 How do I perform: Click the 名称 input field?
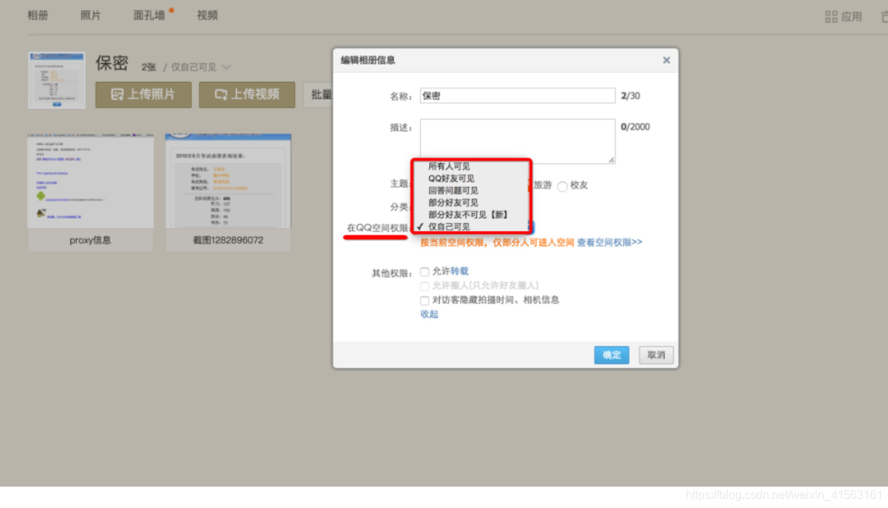(518, 96)
